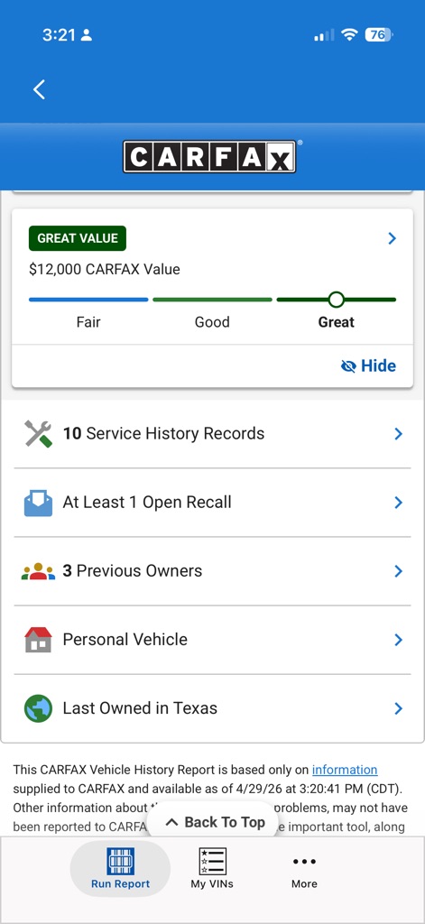Image resolution: width=425 pixels, height=924 pixels.
Task: Tap the Back To Top button
Action: (x=215, y=822)
